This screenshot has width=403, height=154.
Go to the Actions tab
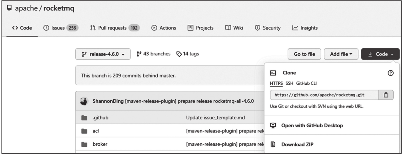coord(164,28)
